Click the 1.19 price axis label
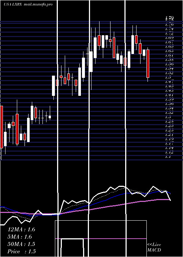183x257 pixels. 169,139
